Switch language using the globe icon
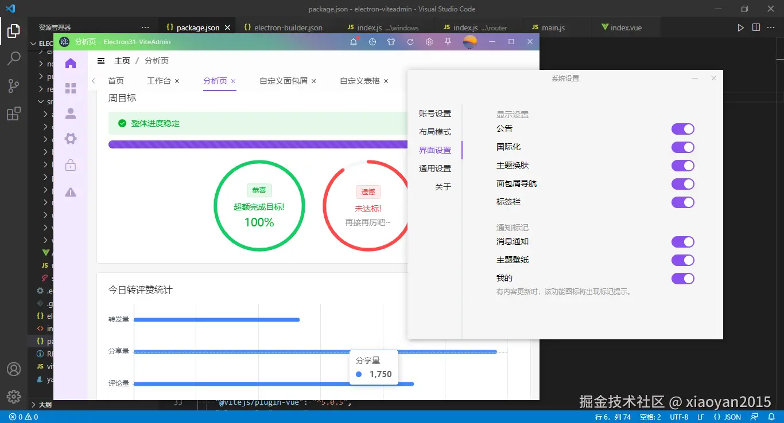Image resolution: width=784 pixels, height=423 pixels. tap(372, 41)
